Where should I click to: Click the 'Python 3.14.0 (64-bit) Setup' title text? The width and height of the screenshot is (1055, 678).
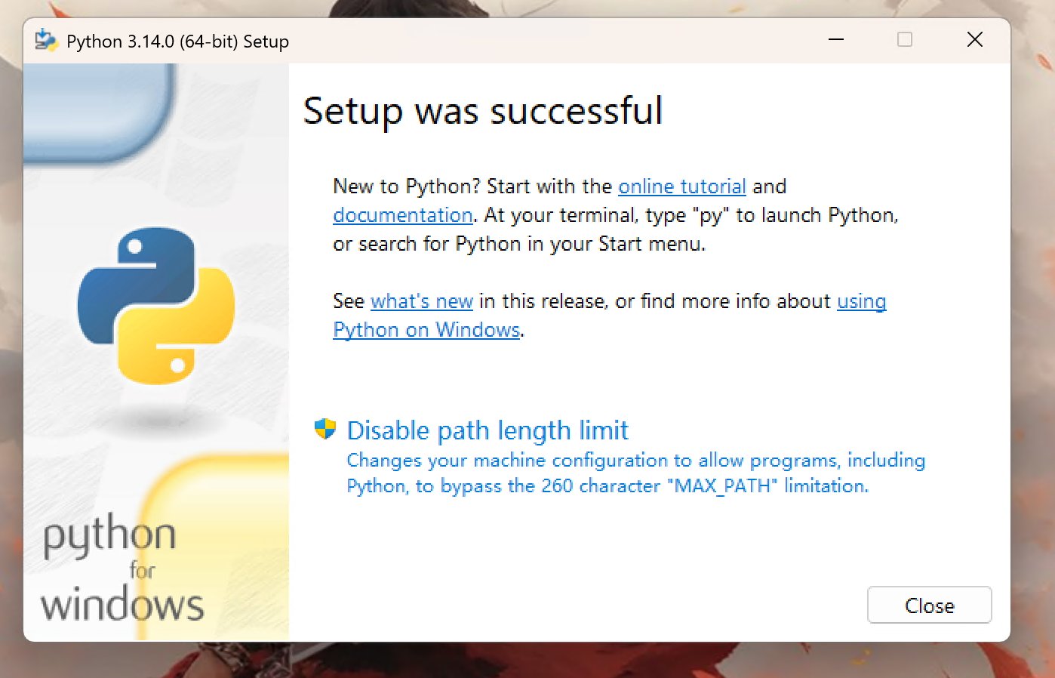(177, 42)
